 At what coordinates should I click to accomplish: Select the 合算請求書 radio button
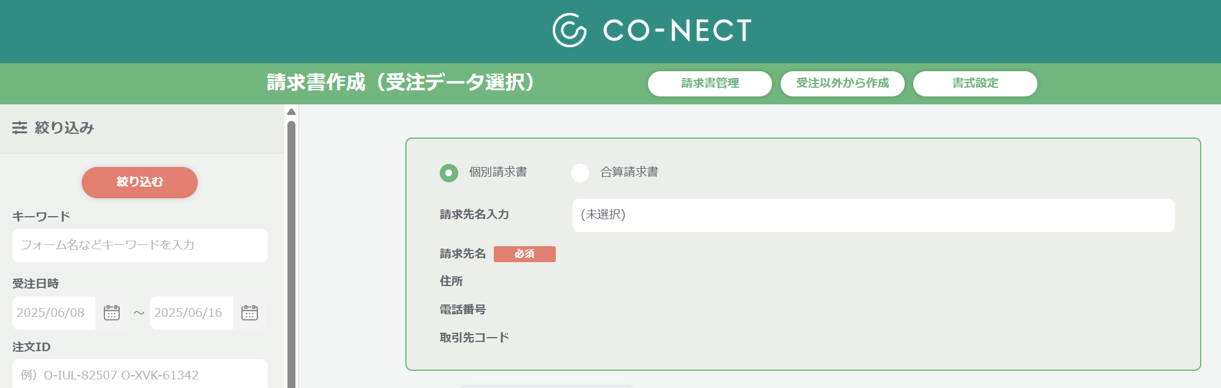point(580,173)
